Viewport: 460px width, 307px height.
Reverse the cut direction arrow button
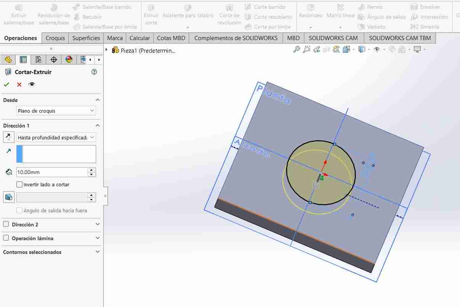pyautogui.click(x=8, y=137)
